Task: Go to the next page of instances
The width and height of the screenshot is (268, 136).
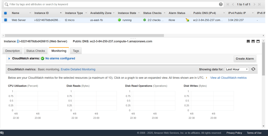Action: (x=254, y=4)
